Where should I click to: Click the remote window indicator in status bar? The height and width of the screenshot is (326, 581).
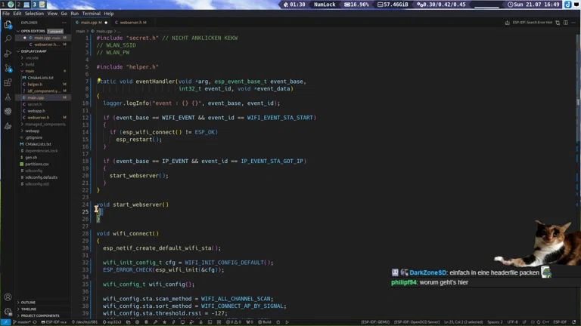coord(5,322)
